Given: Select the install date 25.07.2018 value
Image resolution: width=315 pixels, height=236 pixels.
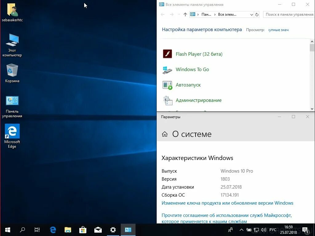Looking at the screenshot, I should point(231,187).
